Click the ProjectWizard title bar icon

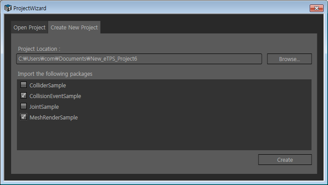8,8
